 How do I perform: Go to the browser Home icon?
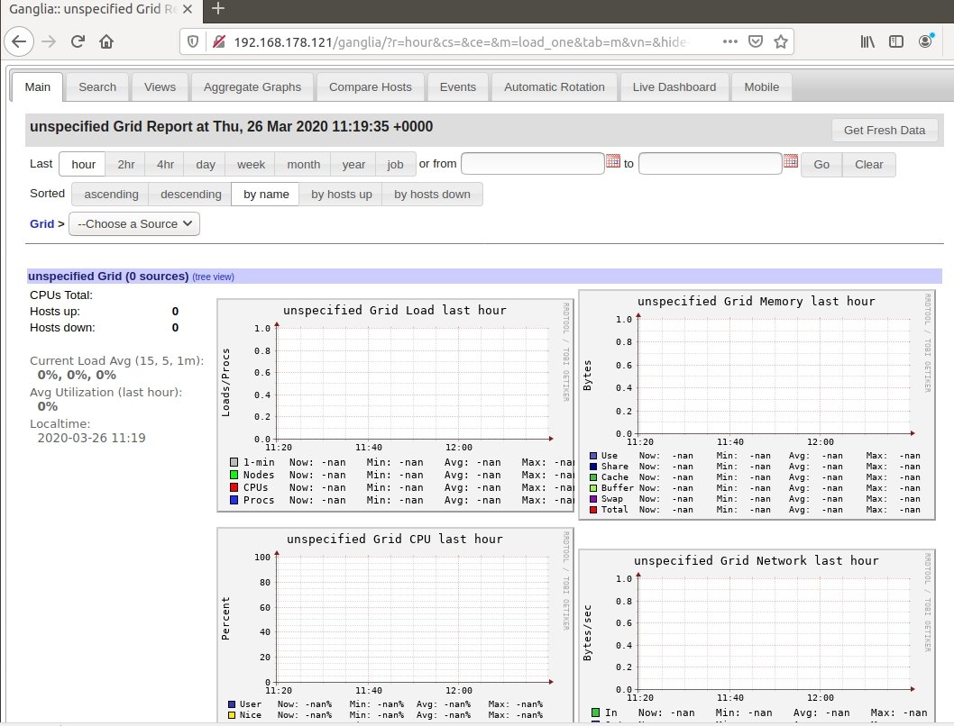coord(106,41)
